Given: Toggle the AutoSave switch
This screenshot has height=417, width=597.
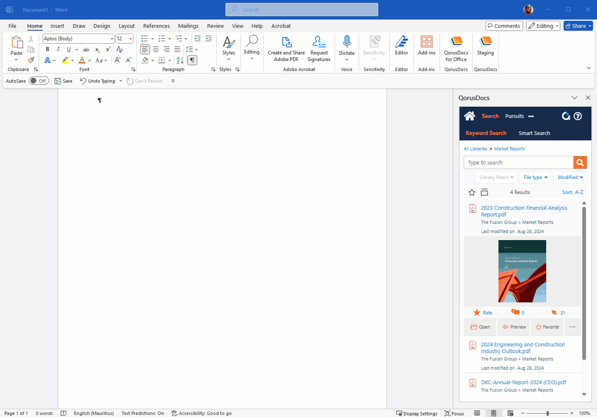Looking at the screenshot, I should tap(39, 81).
